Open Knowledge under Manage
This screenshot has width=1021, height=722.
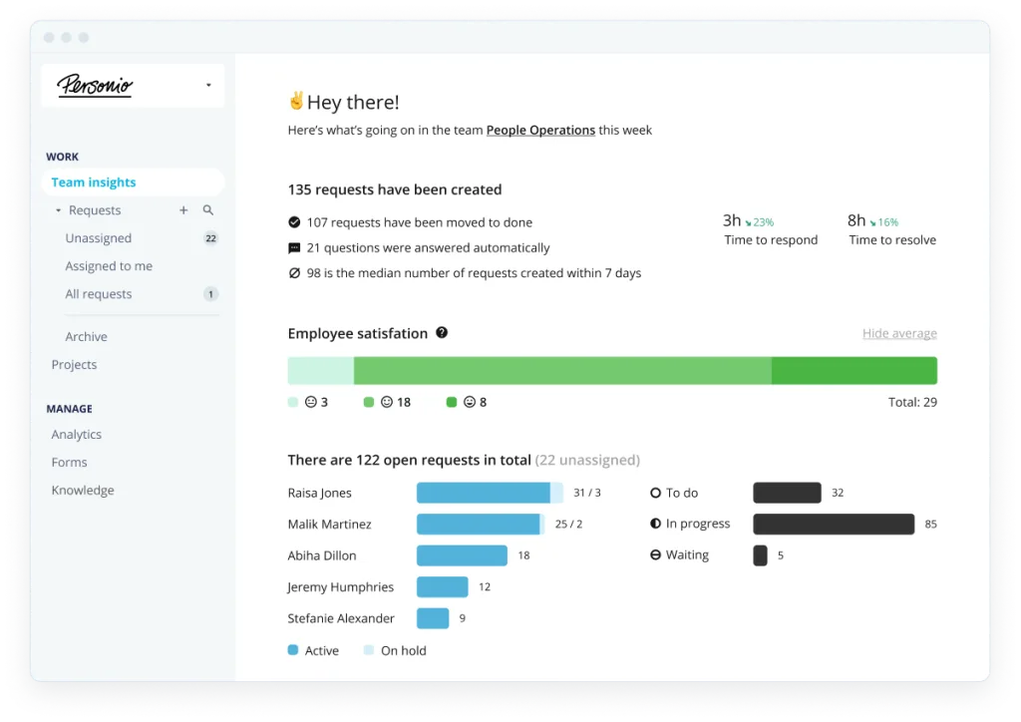pyautogui.click(x=83, y=491)
